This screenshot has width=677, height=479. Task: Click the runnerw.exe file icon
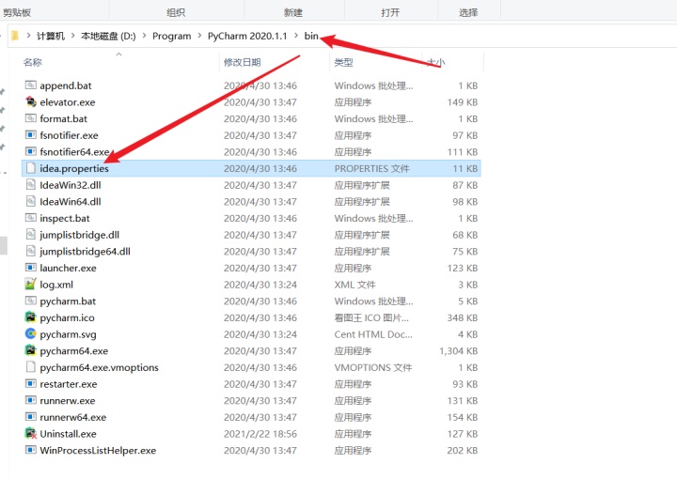click(31, 400)
